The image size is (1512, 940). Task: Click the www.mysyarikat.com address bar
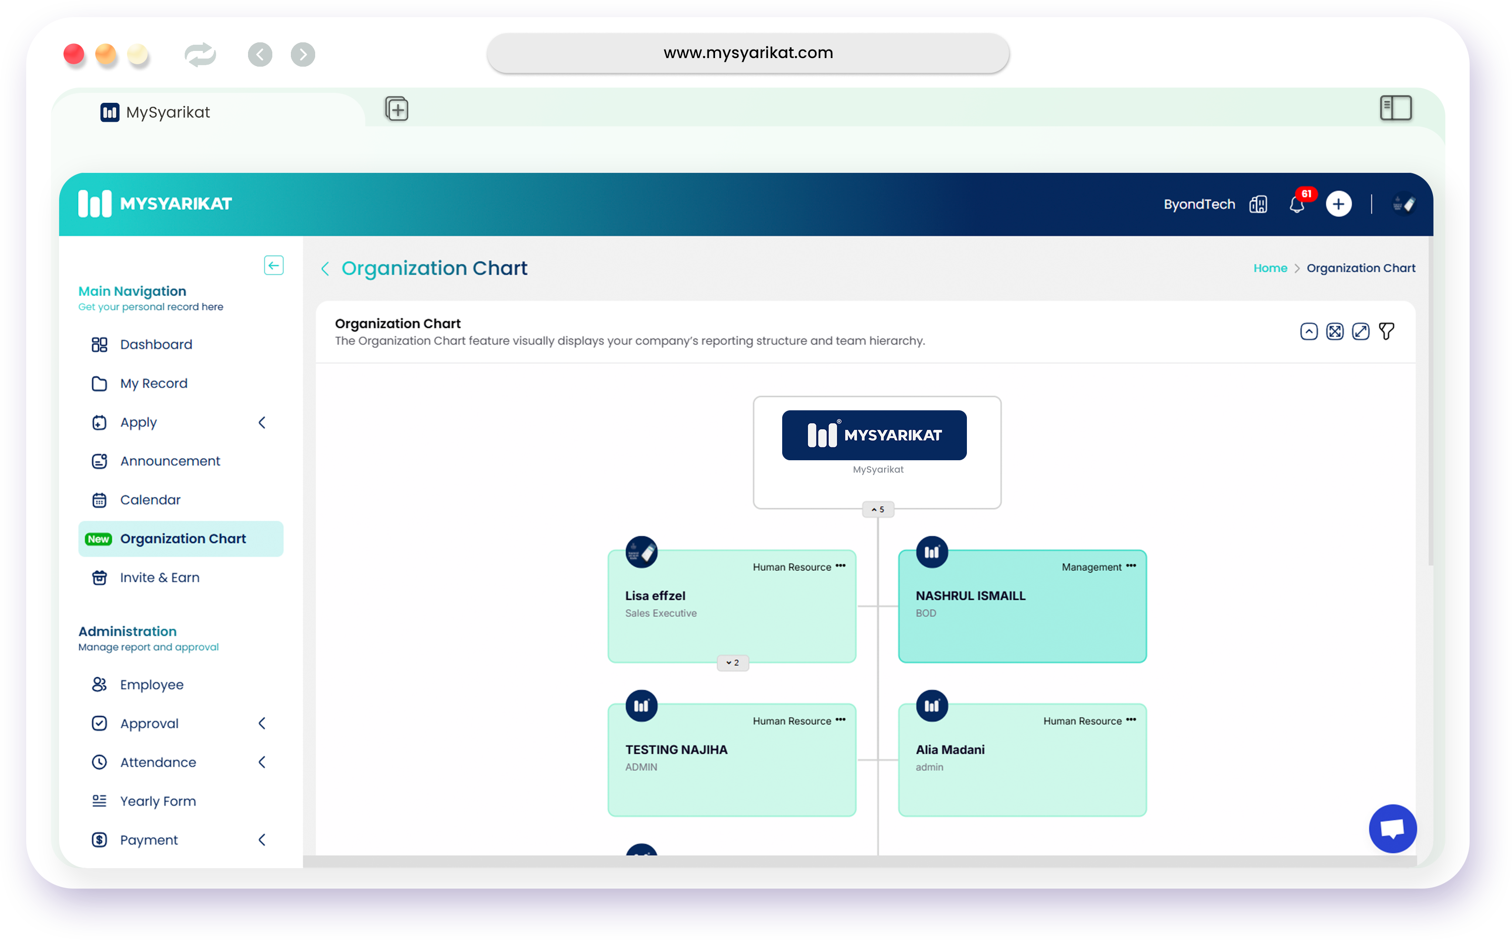click(x=747, y=53)
